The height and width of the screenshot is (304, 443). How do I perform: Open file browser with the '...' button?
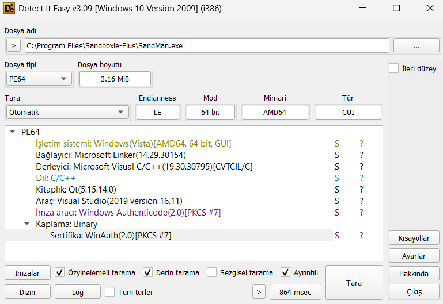(x=416, y=45)
